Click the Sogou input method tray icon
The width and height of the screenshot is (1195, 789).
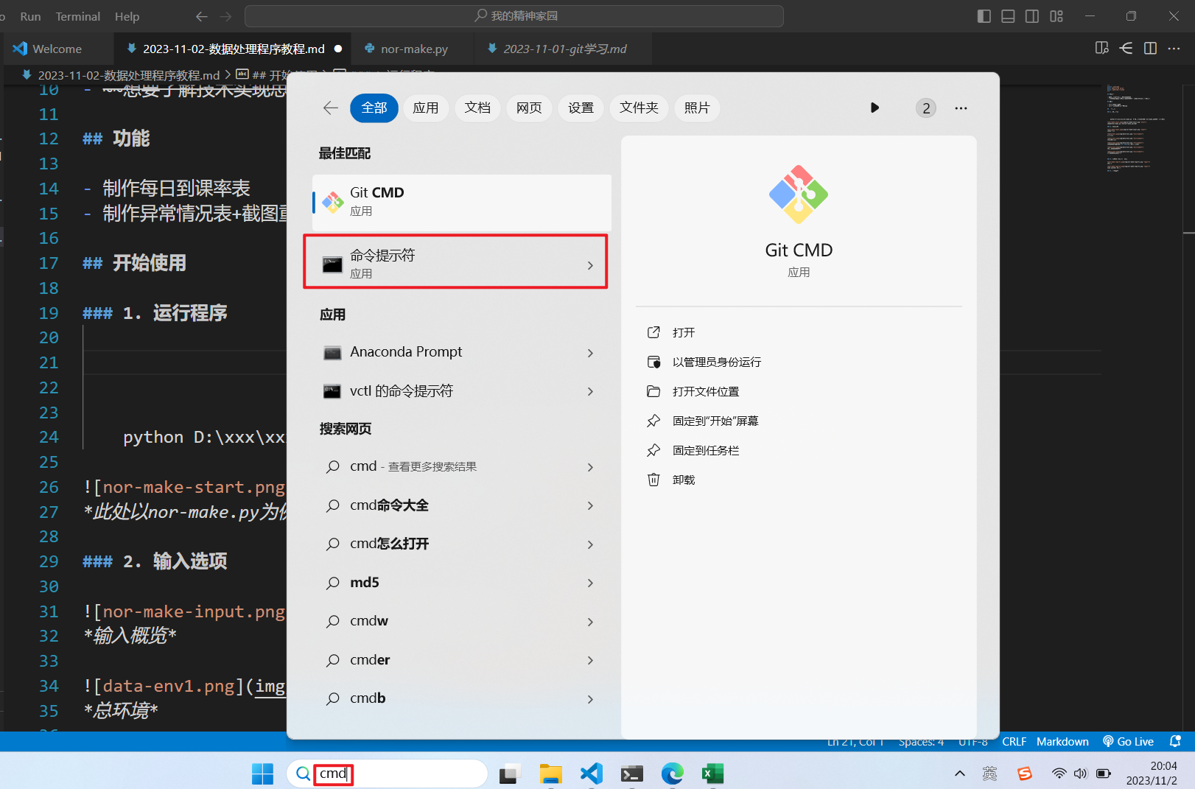pyautogui.click(x=1024, y=774)
